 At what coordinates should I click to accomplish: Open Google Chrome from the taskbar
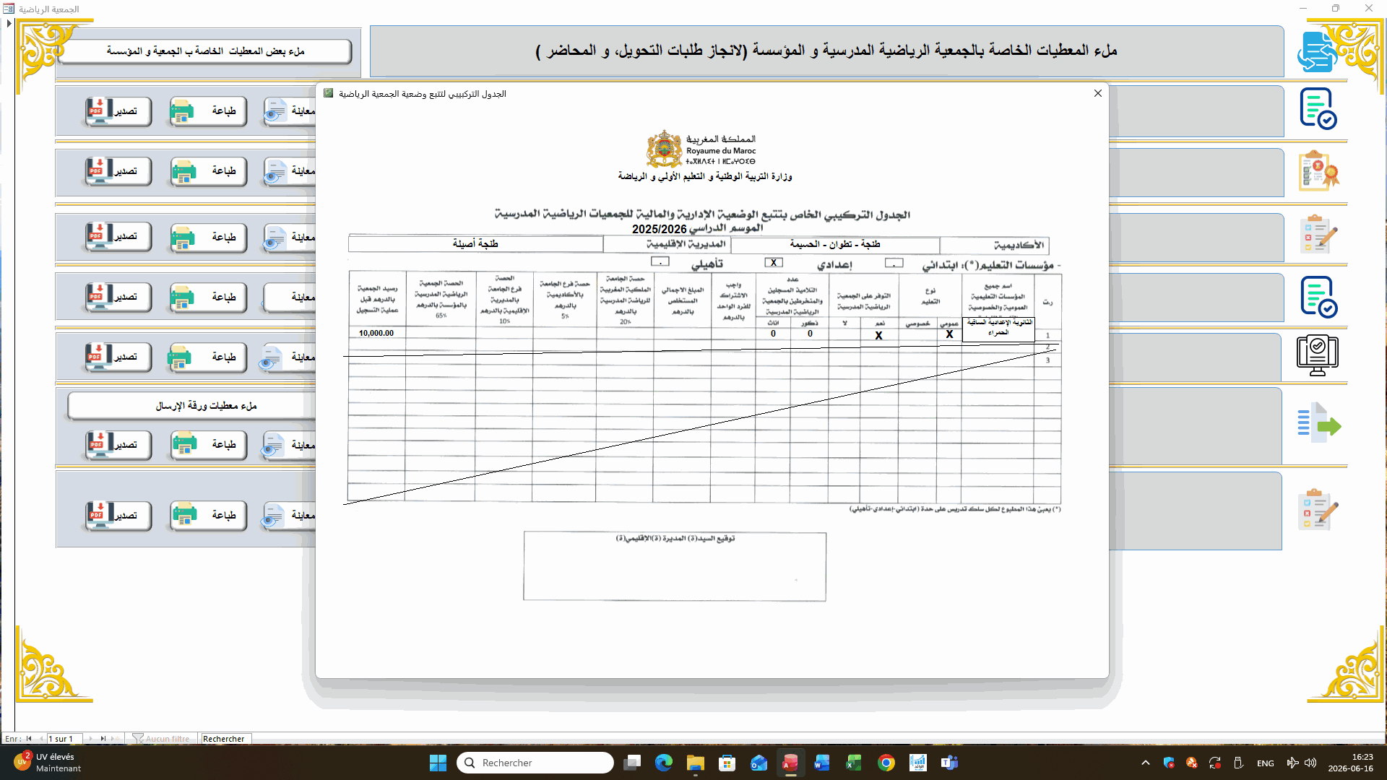[886, 763]
